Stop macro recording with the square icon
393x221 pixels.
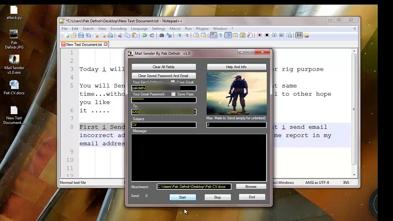[267, 35]
